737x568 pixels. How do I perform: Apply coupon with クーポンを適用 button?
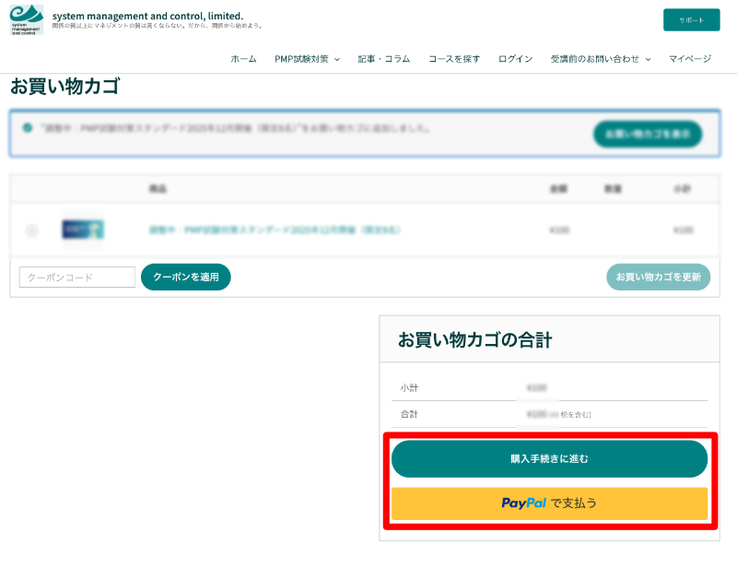(x=185, y=277)
